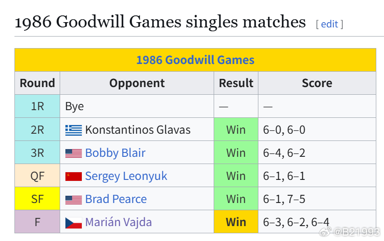Click the section heading title text
The height and width of the screenshot is (241, 384).
click(x=160, y=22)
